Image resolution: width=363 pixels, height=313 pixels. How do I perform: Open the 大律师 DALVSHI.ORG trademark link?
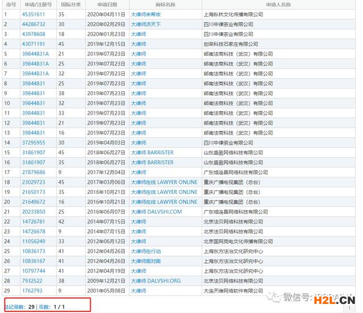(x=156, y=281)
